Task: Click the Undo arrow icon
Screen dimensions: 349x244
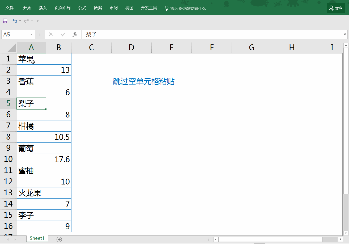Action: pyautogui.click(x=15, y=21)
